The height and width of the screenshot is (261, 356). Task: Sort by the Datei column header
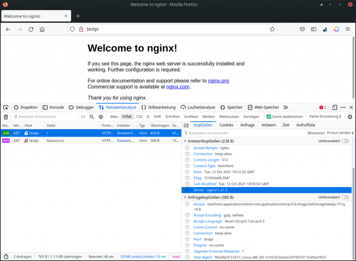tap(72, 125)
